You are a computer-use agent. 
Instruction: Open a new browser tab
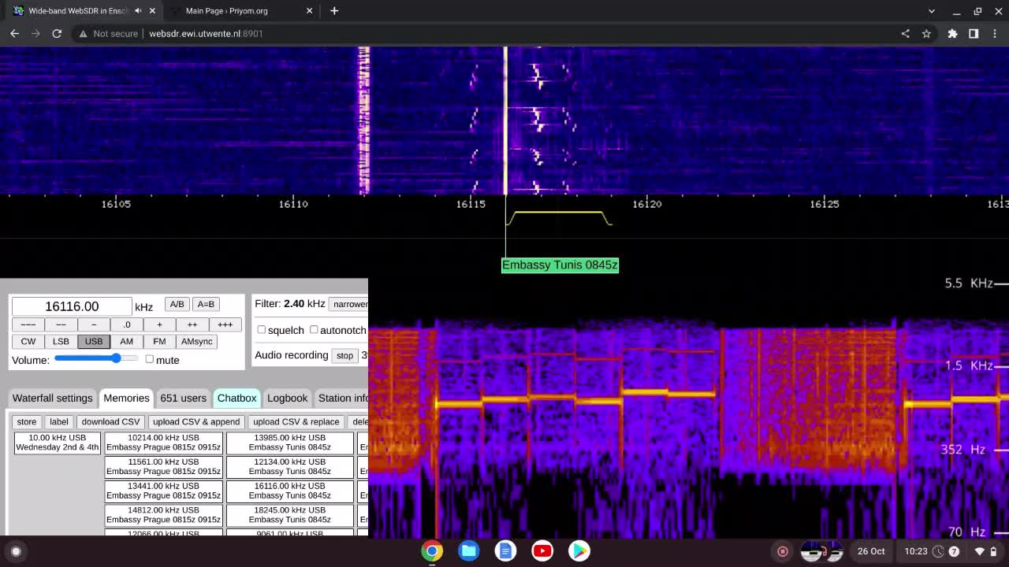tap(334, 11)
